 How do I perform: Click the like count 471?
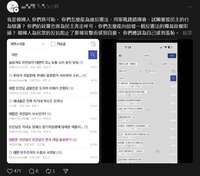tap(17, 171)
